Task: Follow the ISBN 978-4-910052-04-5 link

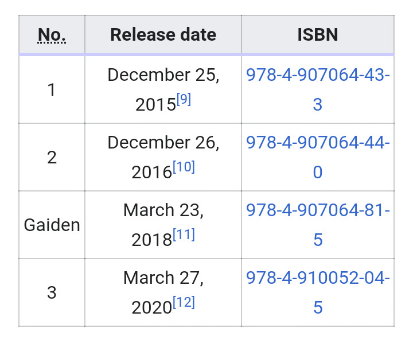Action: pos(318,279)
